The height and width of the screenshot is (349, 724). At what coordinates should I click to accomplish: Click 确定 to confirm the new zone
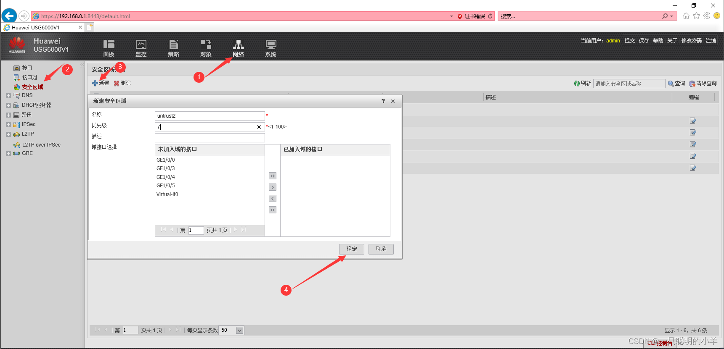pyautogui.click(x=352, y=249)
